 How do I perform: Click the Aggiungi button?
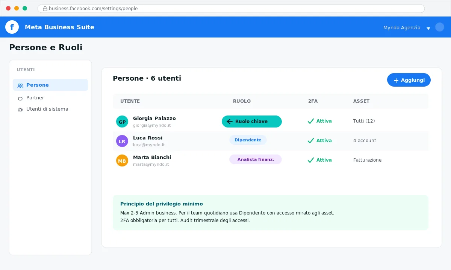[409, 80]
